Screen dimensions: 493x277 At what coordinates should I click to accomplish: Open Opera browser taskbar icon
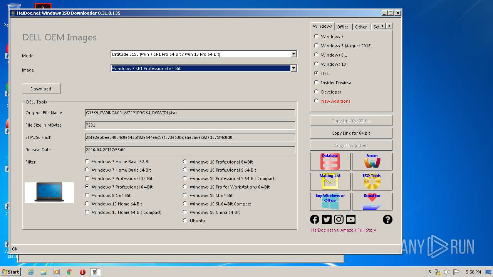[82, 272]
